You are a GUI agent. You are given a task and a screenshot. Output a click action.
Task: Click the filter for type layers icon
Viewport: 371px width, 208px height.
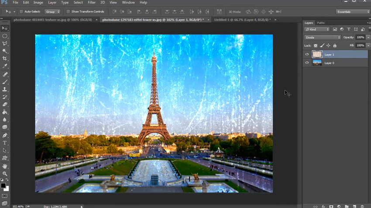click(x=349, y=29)
